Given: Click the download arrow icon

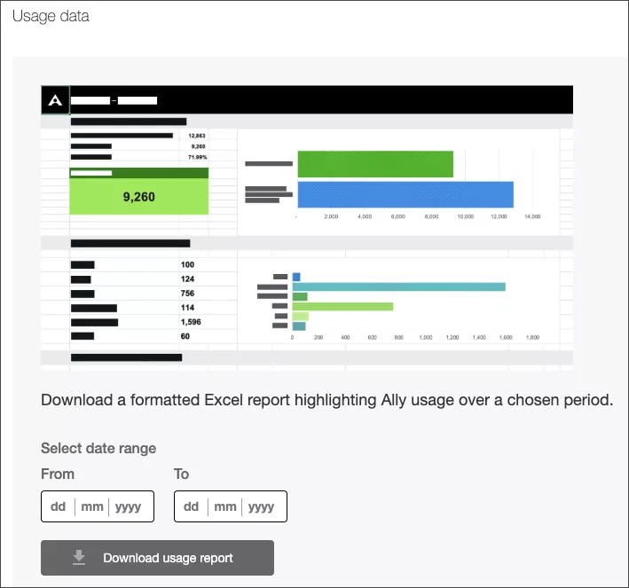Looking at the screenshot, I should [x=79, y=558].
